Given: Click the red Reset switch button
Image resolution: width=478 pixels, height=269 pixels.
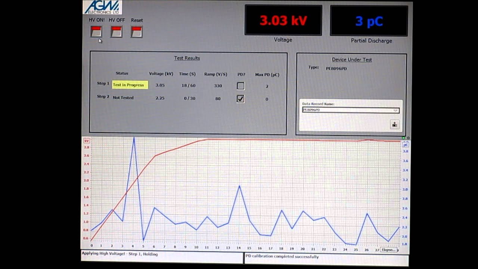Looking at the screenshot, I should 137,32.
